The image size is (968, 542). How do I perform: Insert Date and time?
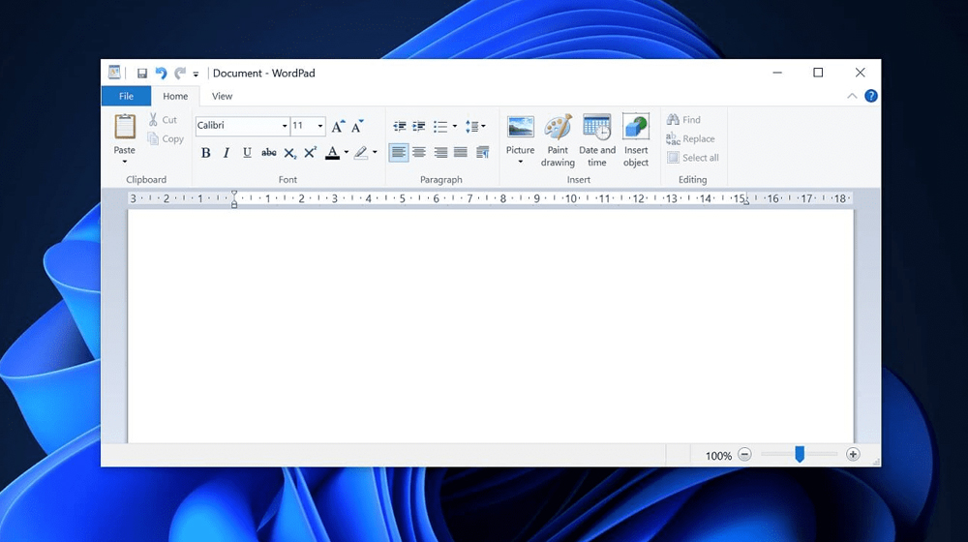coord(597,140)
